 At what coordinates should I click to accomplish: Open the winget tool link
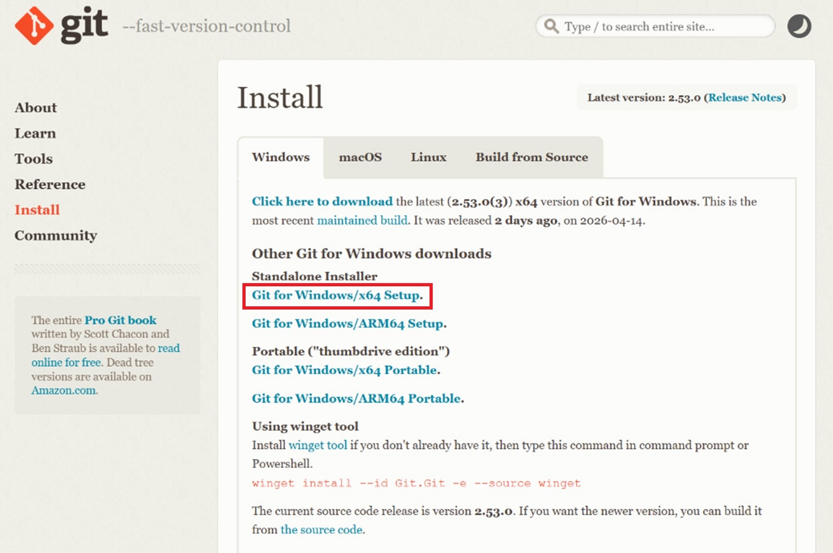318,445
